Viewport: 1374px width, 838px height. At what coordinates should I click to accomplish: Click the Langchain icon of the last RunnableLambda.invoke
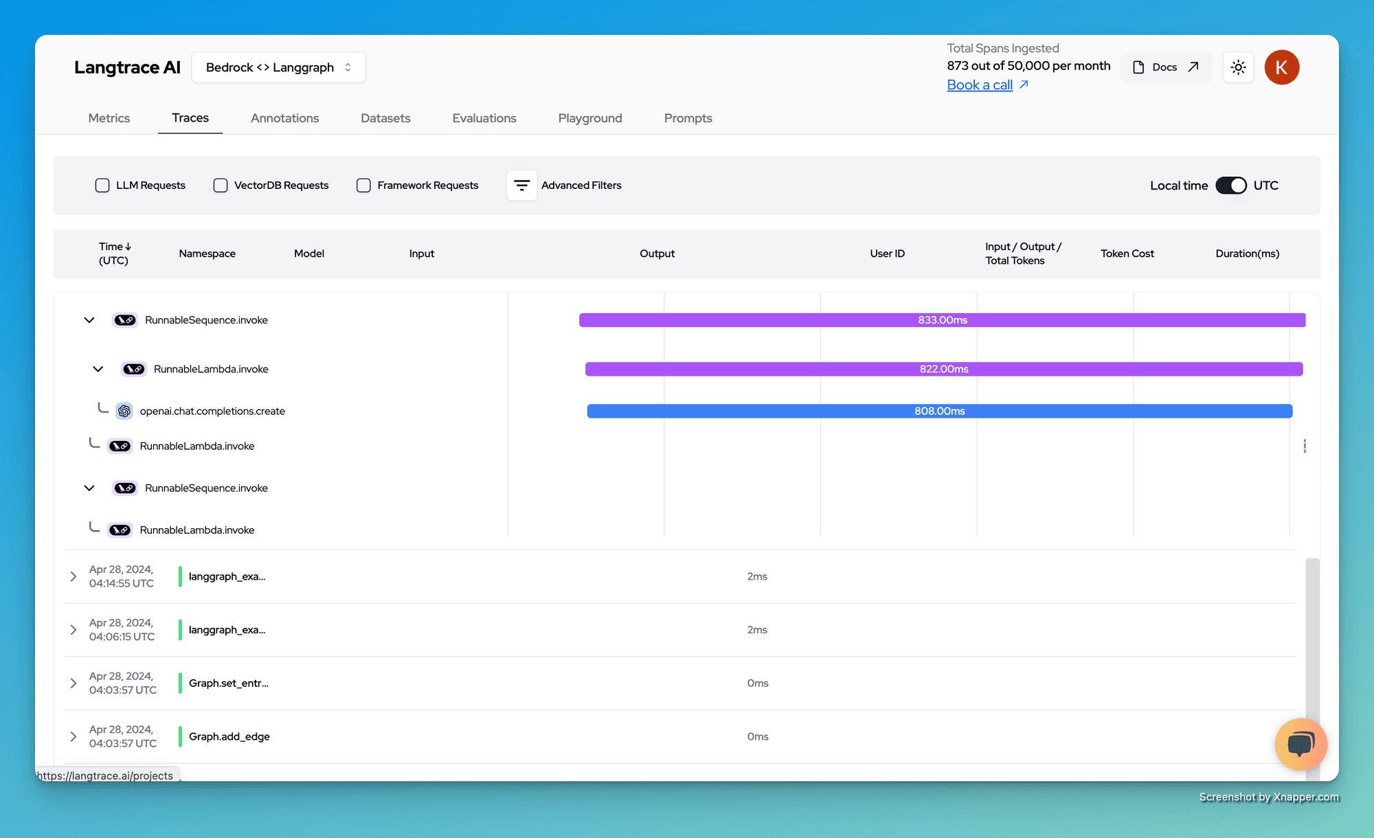120,530
